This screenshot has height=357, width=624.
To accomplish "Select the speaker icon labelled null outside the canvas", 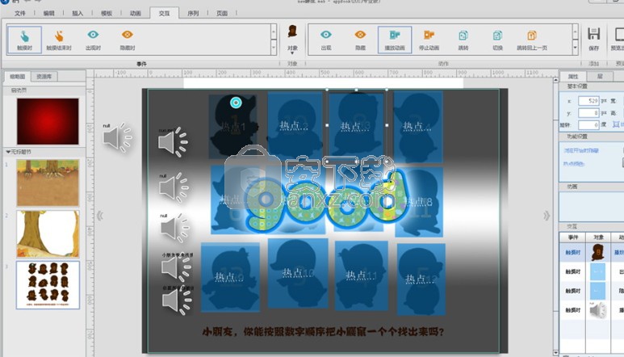I will (117, 137).
